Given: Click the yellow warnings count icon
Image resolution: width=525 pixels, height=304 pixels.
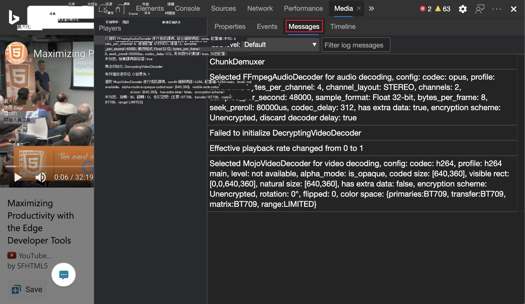Looking at the screenshot, I should click(438, 9).
